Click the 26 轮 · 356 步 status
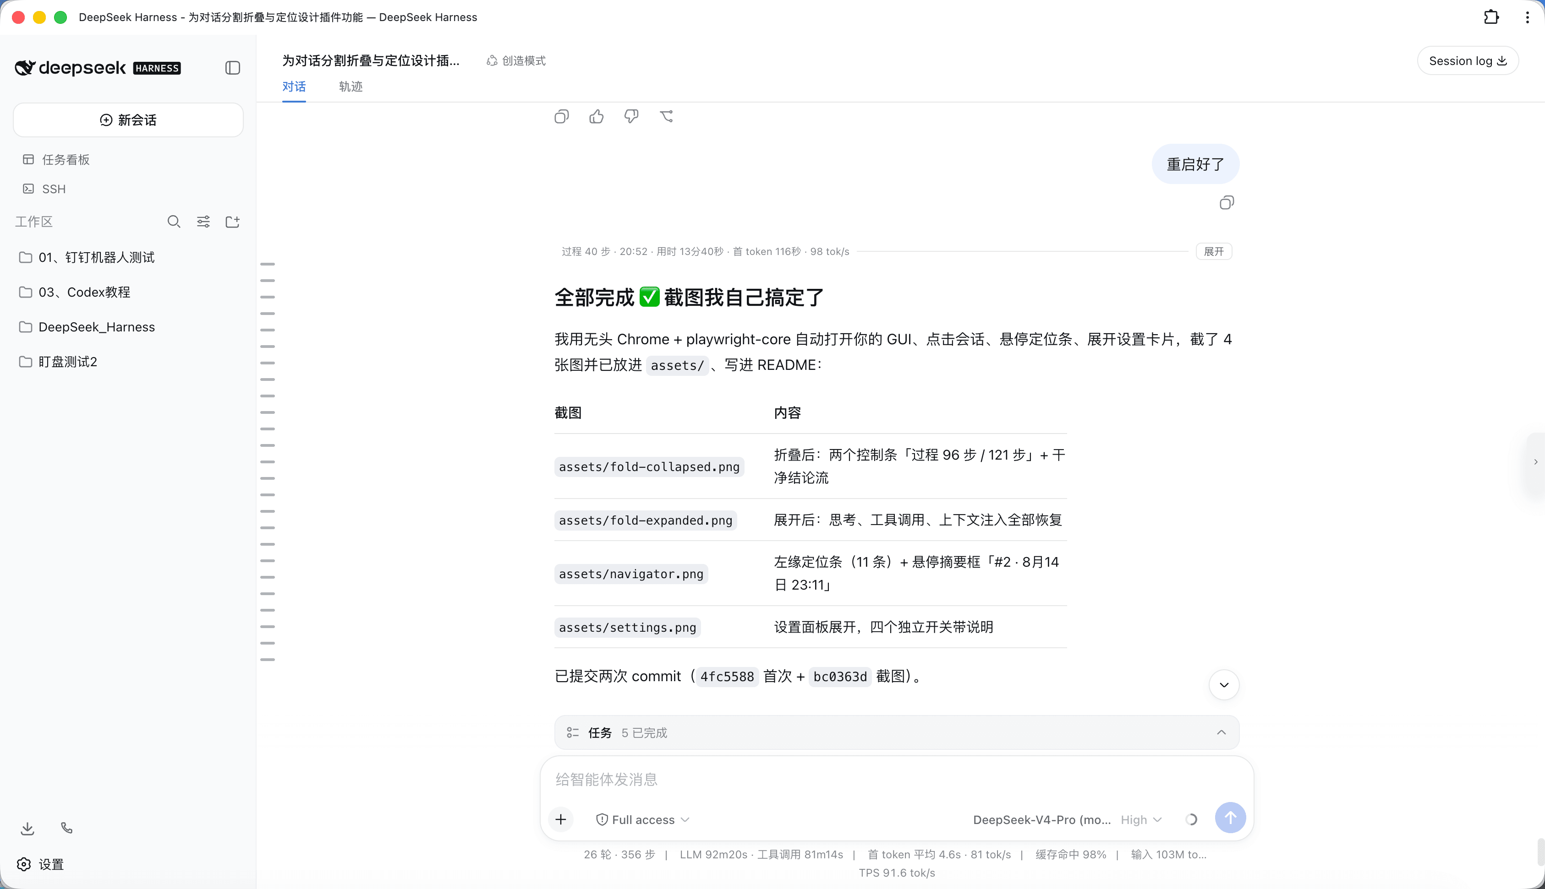 coord(619,854)
